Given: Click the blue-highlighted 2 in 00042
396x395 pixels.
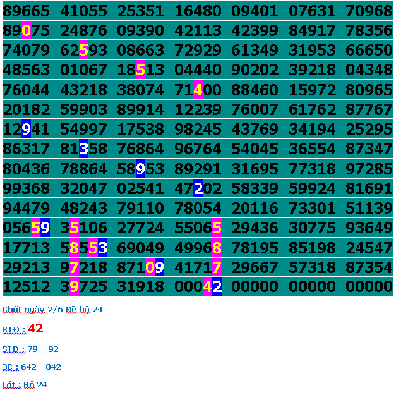Looking at the screenshot, I should (217, 287).
